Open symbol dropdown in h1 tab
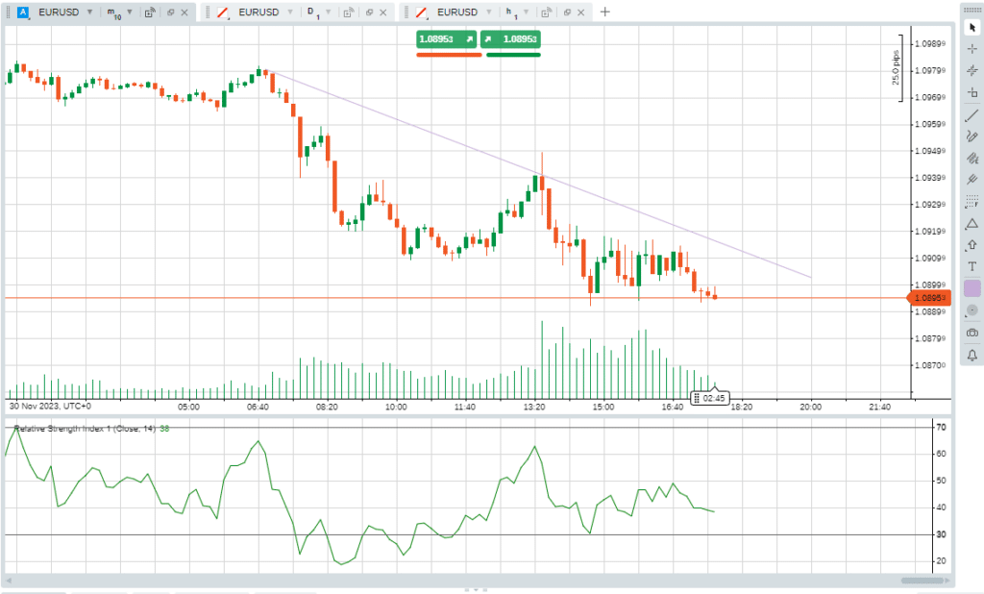The width and height of the screenshot is (984, 594). (x=489, y=12)
